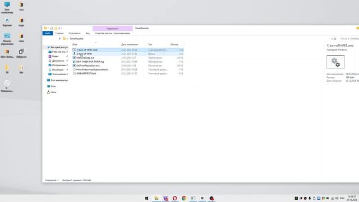Click the preview pane gears thumbnail
This screenshot has height=202, width=359.
pyautogui.click(x=335, y=62)
